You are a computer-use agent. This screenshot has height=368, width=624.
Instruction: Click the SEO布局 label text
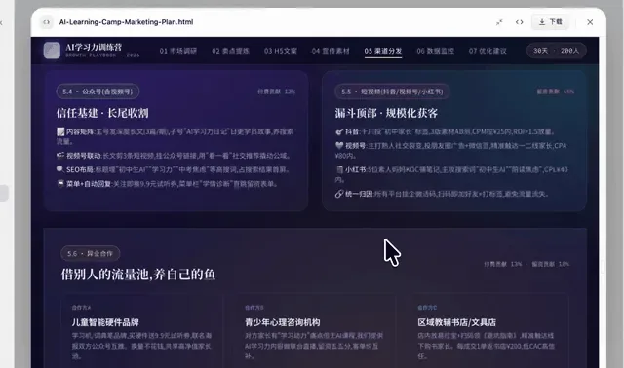coord(80,169)
